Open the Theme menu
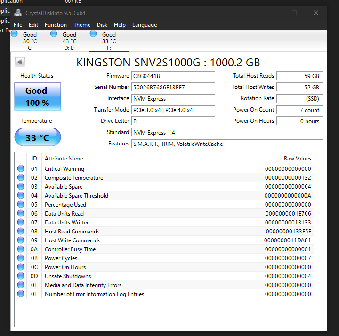The height and width of the screenshot is (336, 339). point(82,25)
